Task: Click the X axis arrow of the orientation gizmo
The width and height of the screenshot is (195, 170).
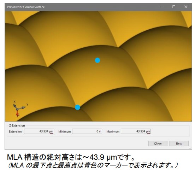Action: pos(15,106)
